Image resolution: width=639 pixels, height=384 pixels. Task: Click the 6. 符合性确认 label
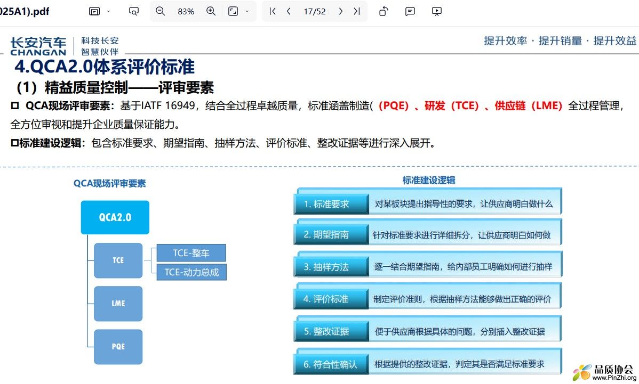click(330, 364)
